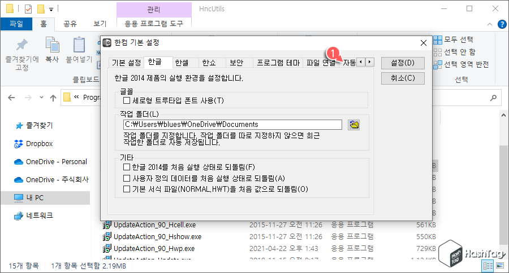Click the Dropbox icon in navigation pane
This screenshot has height=273, width=509.
point(19,143)
